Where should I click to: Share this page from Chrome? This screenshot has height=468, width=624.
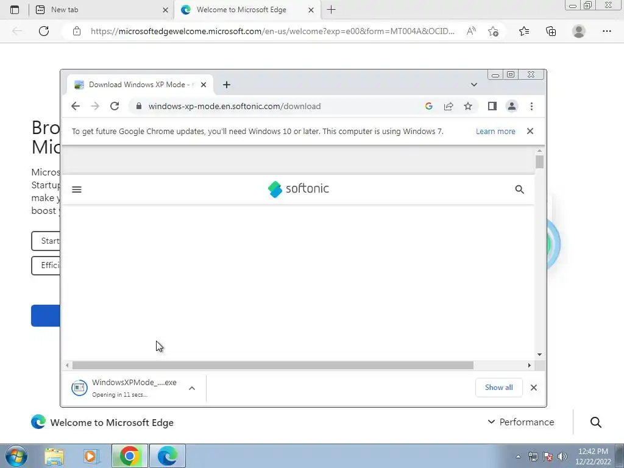(448, 106)
